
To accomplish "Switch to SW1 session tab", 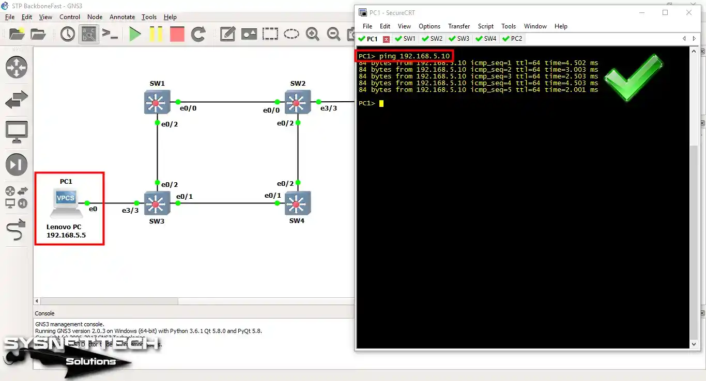I will [x=405, y=39].
